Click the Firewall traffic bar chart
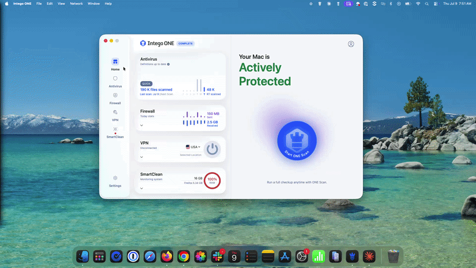 [194, 119]
